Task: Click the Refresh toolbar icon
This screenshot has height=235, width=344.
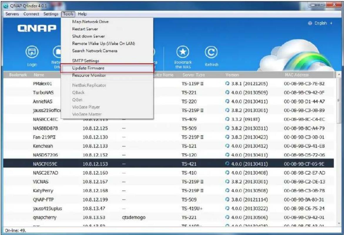Action: 211,52
